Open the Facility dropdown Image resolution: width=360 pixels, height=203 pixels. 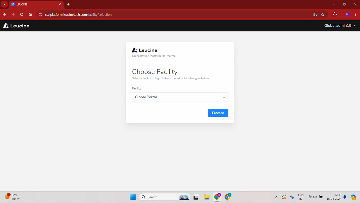click(x=180, y=97)
